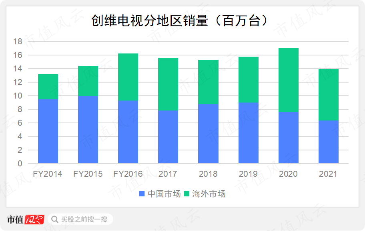This screenshot has width=365, height=231.
Task: Click the blue bar segment for 2018
Action: 208,134
